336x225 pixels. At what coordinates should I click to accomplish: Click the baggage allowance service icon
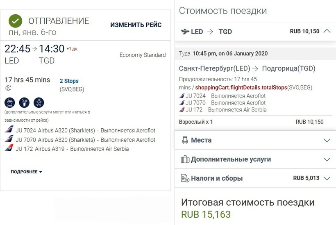click(x=10, y=102)
